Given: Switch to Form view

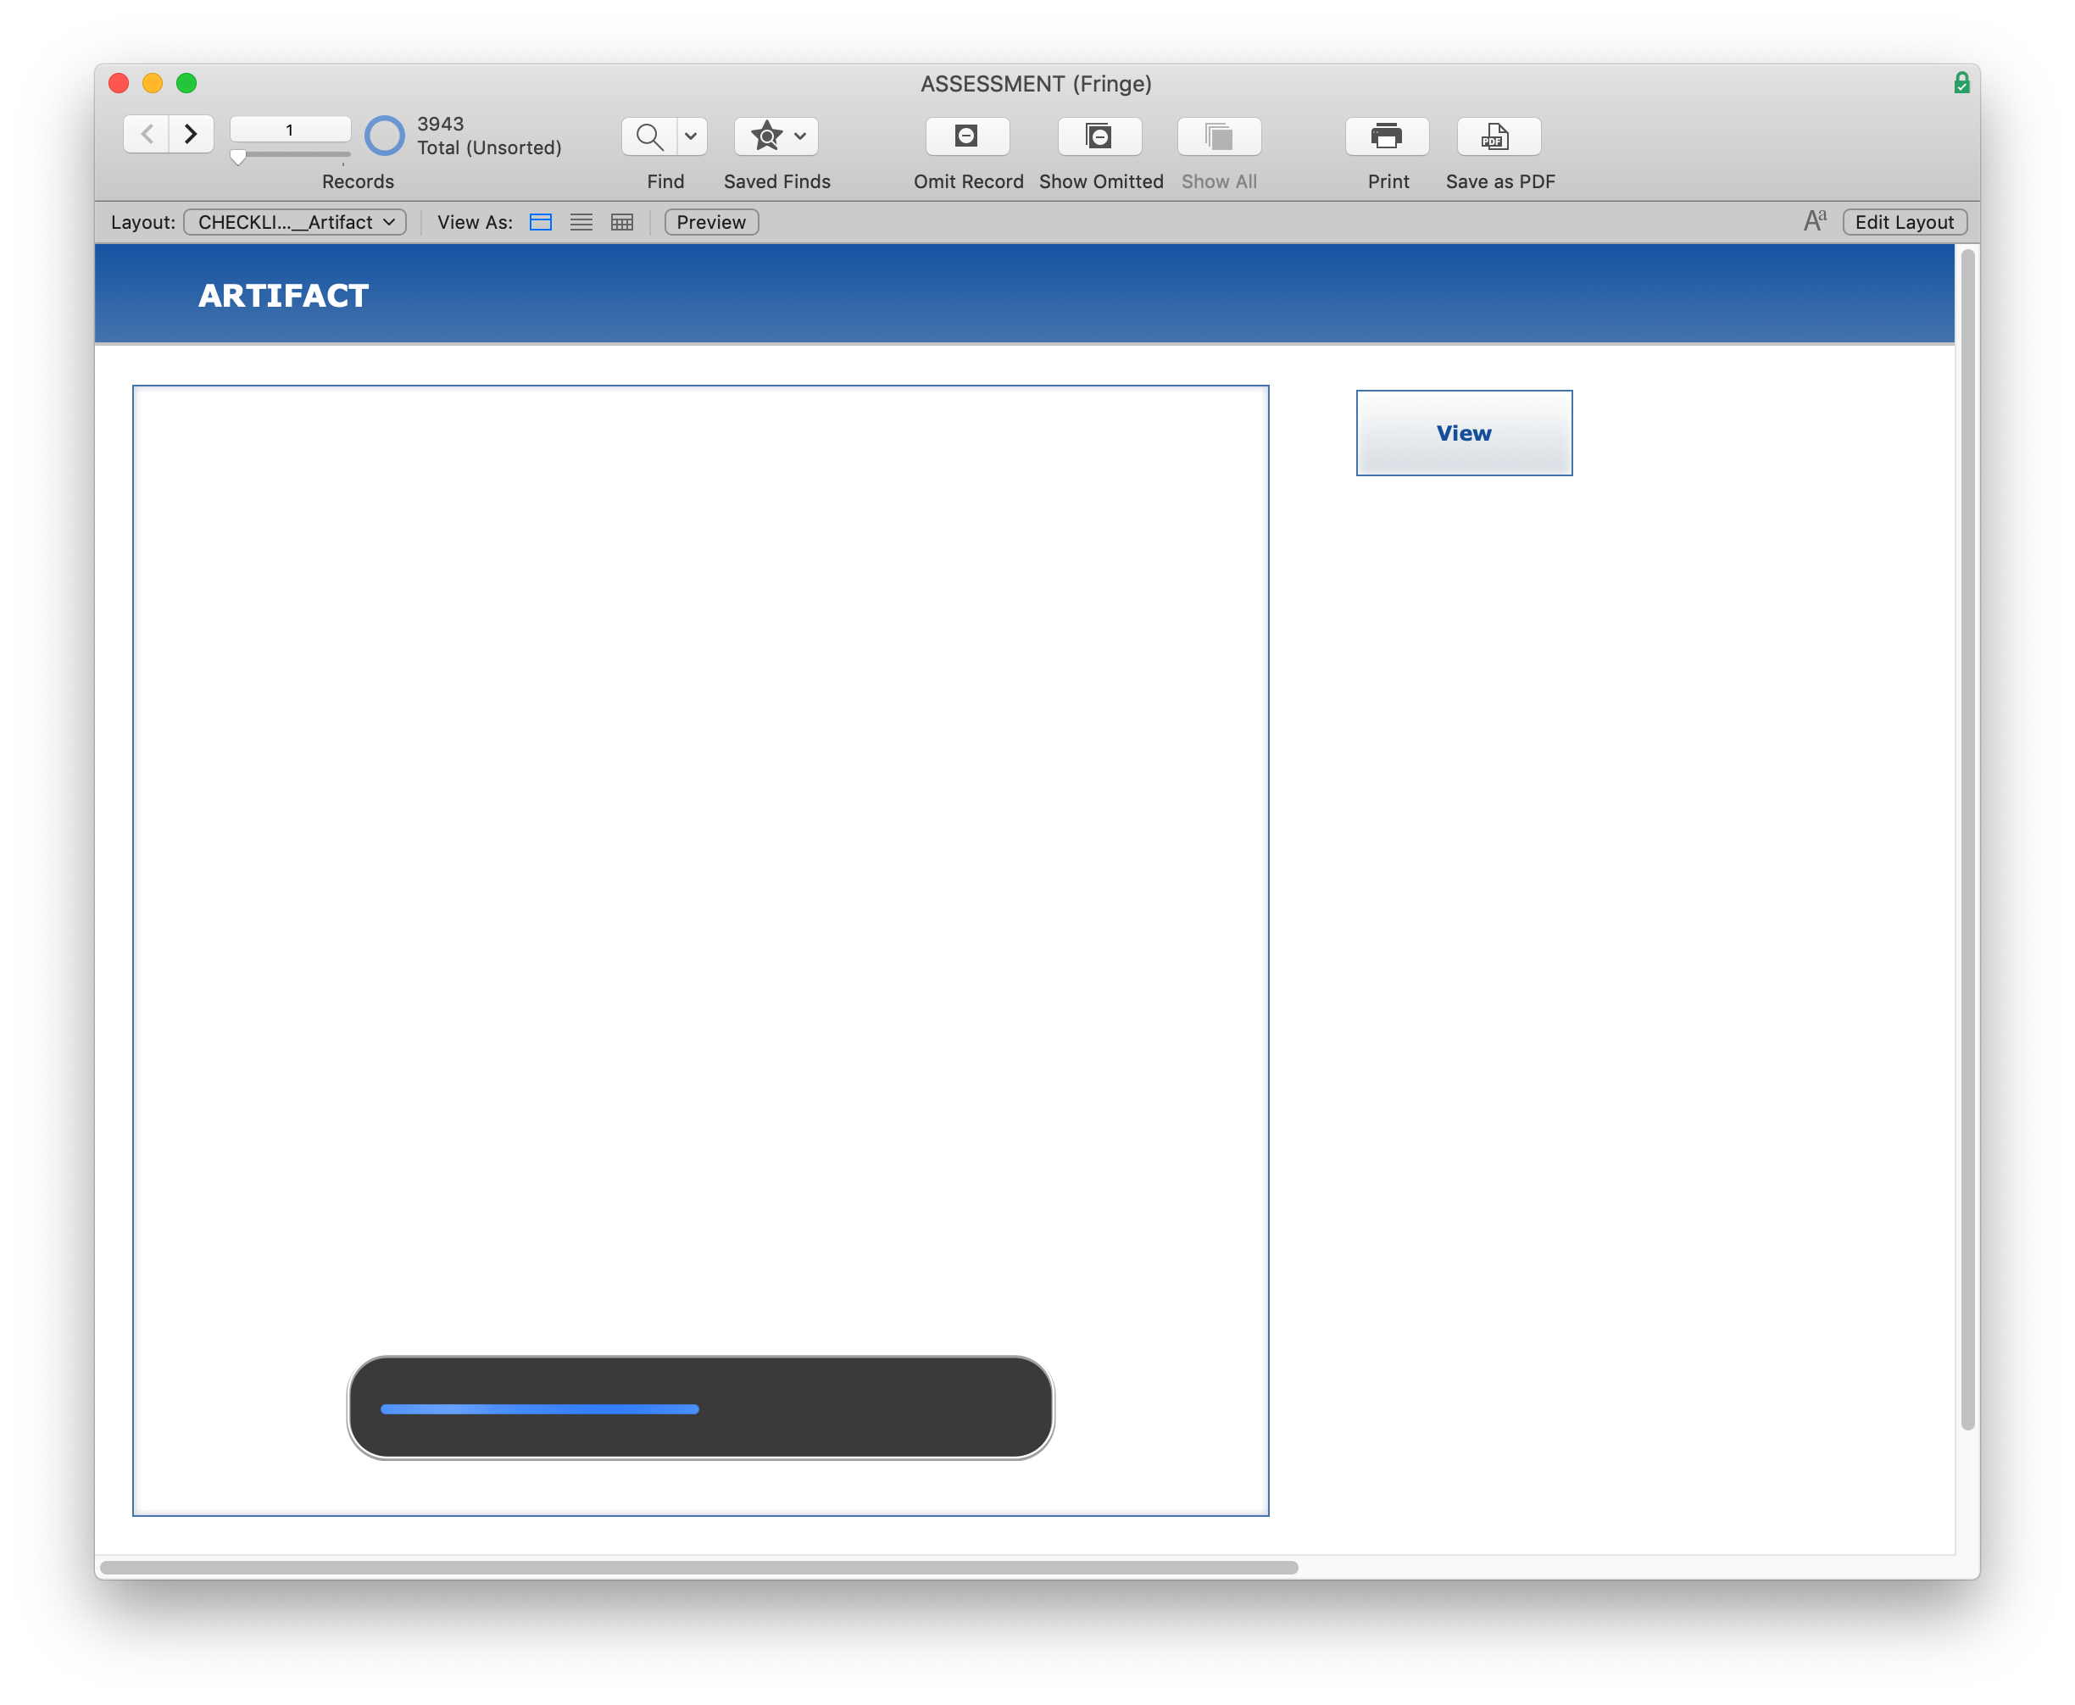Looking at the screenshot, I should pyautogui.click(x=541, y=222).
